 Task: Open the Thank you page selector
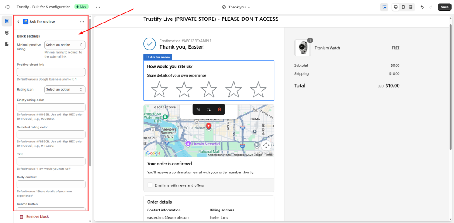(236, 7)
